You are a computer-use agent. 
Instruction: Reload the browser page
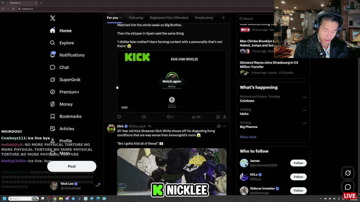(x=13, y=9)
